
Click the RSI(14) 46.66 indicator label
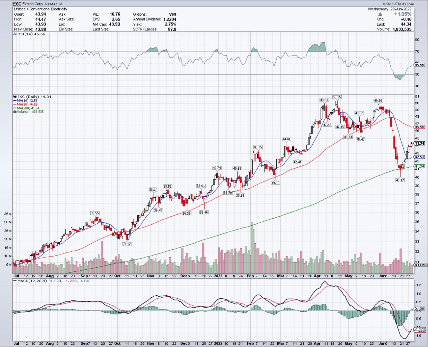tap(29, 34)
